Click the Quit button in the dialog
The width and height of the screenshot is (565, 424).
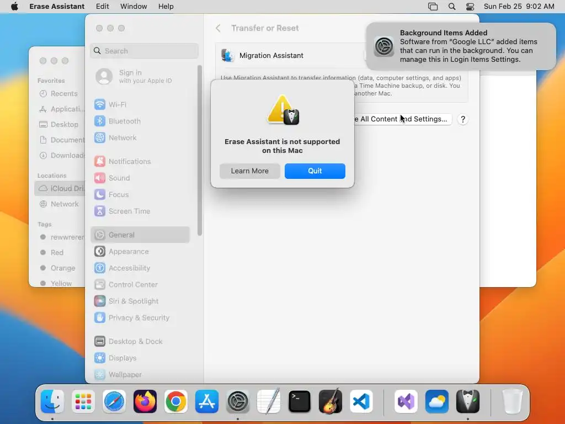315,171
